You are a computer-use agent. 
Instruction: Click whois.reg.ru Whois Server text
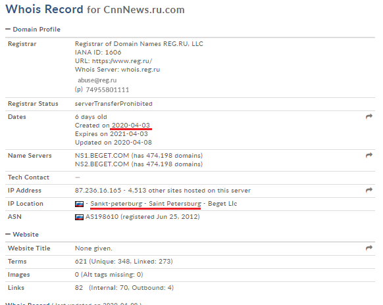tap(140, 70)
